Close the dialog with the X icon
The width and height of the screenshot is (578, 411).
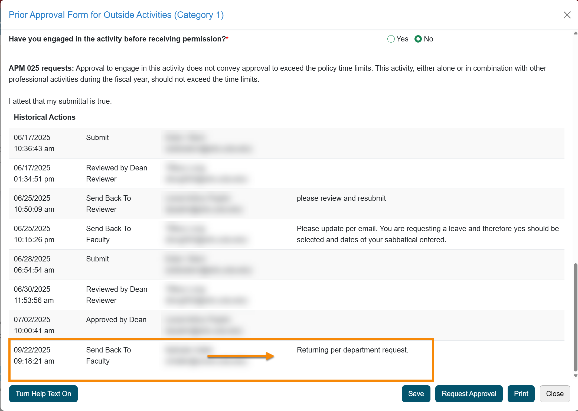click(567, 15)
